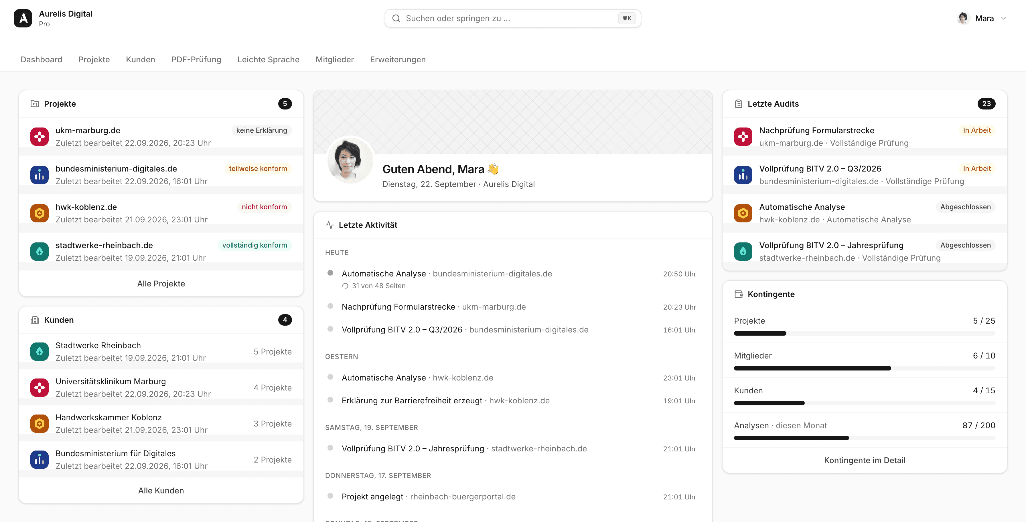The height and width of the screenshot is (522, 1026).
Task: Click the teilweise konform status badge
Action: coord(258,169)
